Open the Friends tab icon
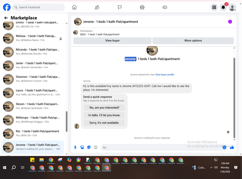 97,7
